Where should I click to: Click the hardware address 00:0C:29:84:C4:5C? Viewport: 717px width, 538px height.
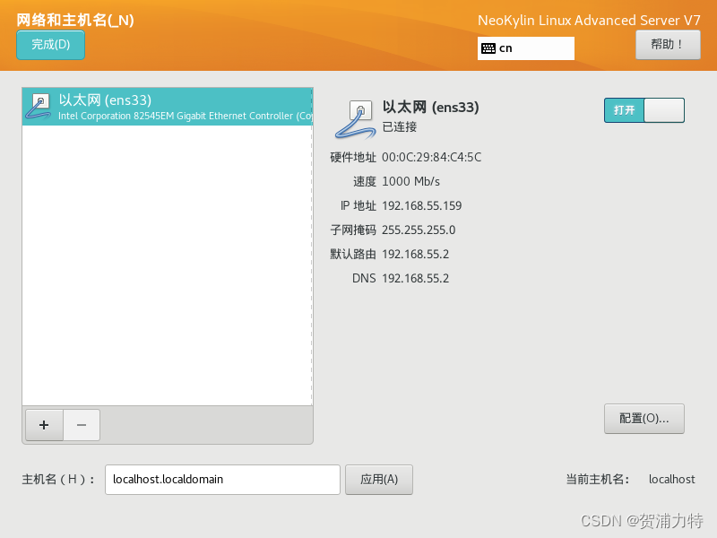point(431,158)
